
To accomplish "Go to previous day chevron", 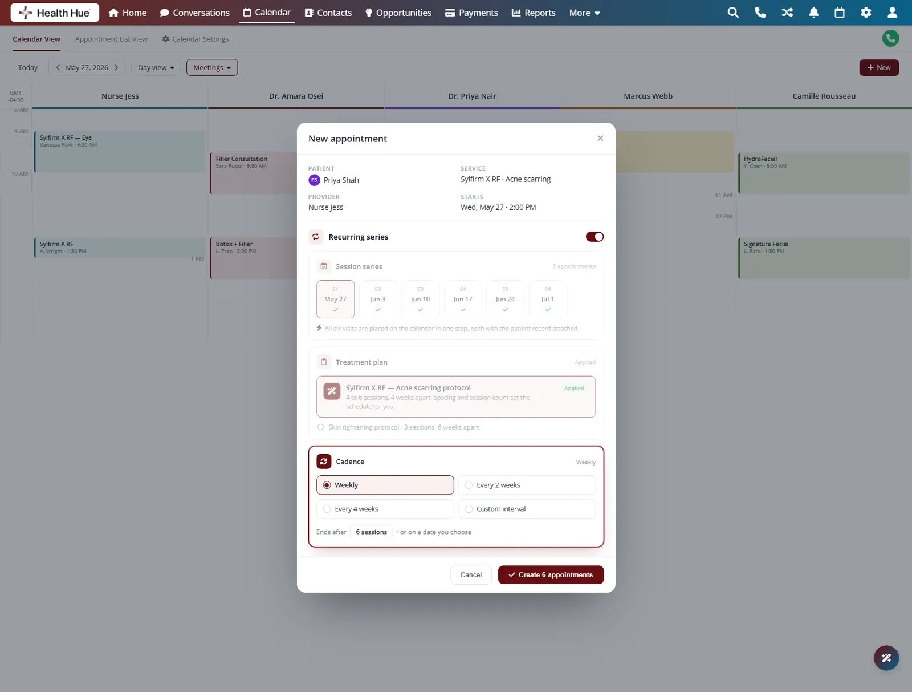I will (58, 67).
